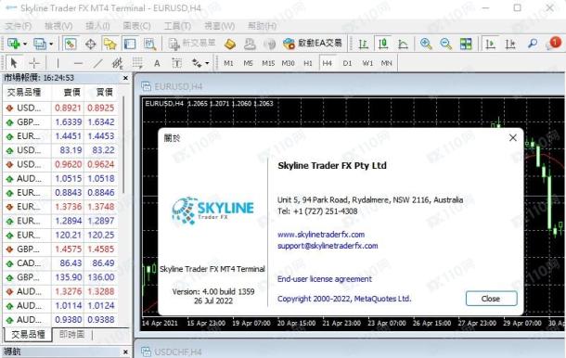Image resolution: width=566 pixels, height=358 pixels.
Task: Switch chart to line chart style
Action: click(403, 44)
